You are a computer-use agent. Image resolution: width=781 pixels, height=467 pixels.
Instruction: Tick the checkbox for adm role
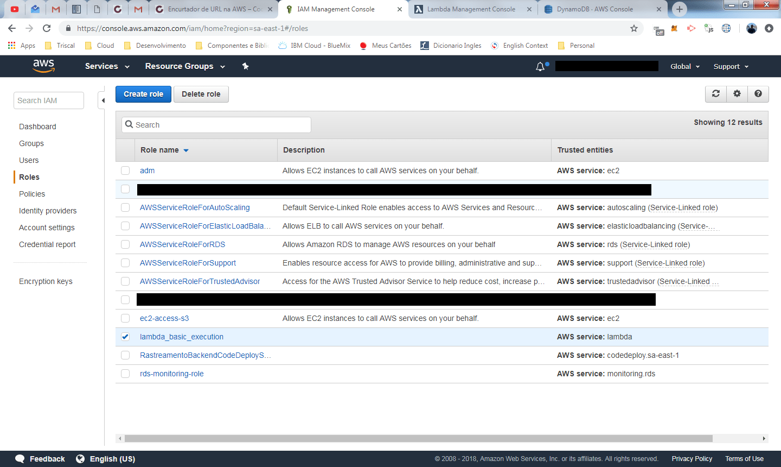coord(125,171)
